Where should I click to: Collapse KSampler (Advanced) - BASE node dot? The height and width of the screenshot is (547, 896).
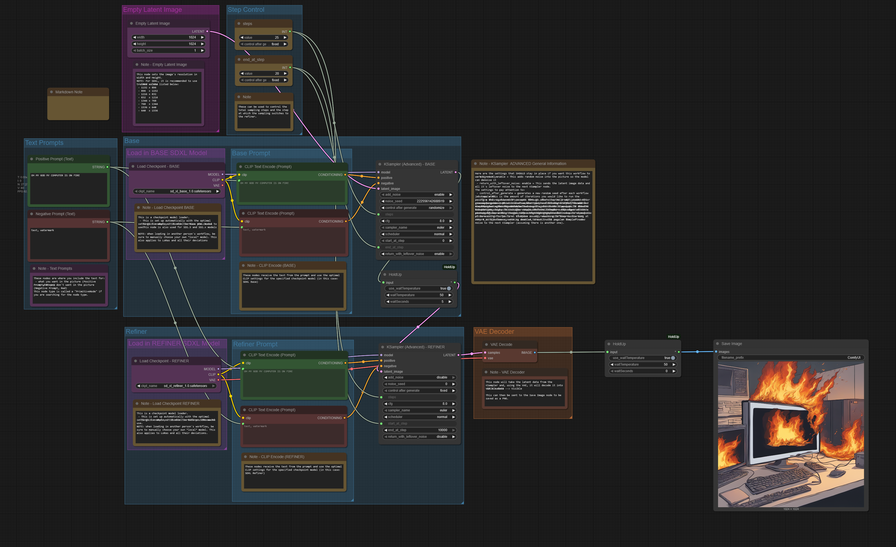pyautogui.click(x=380, y=164)
